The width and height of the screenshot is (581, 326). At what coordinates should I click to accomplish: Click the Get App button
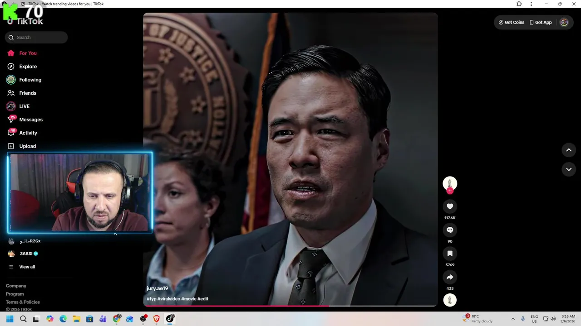(x=541, y=22)
